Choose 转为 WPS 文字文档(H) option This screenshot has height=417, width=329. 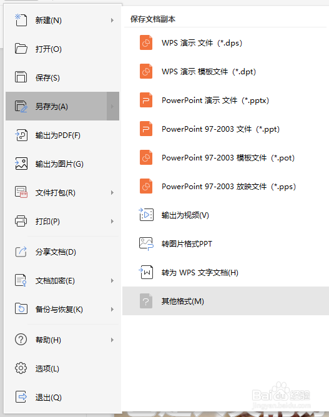(225, 273)
